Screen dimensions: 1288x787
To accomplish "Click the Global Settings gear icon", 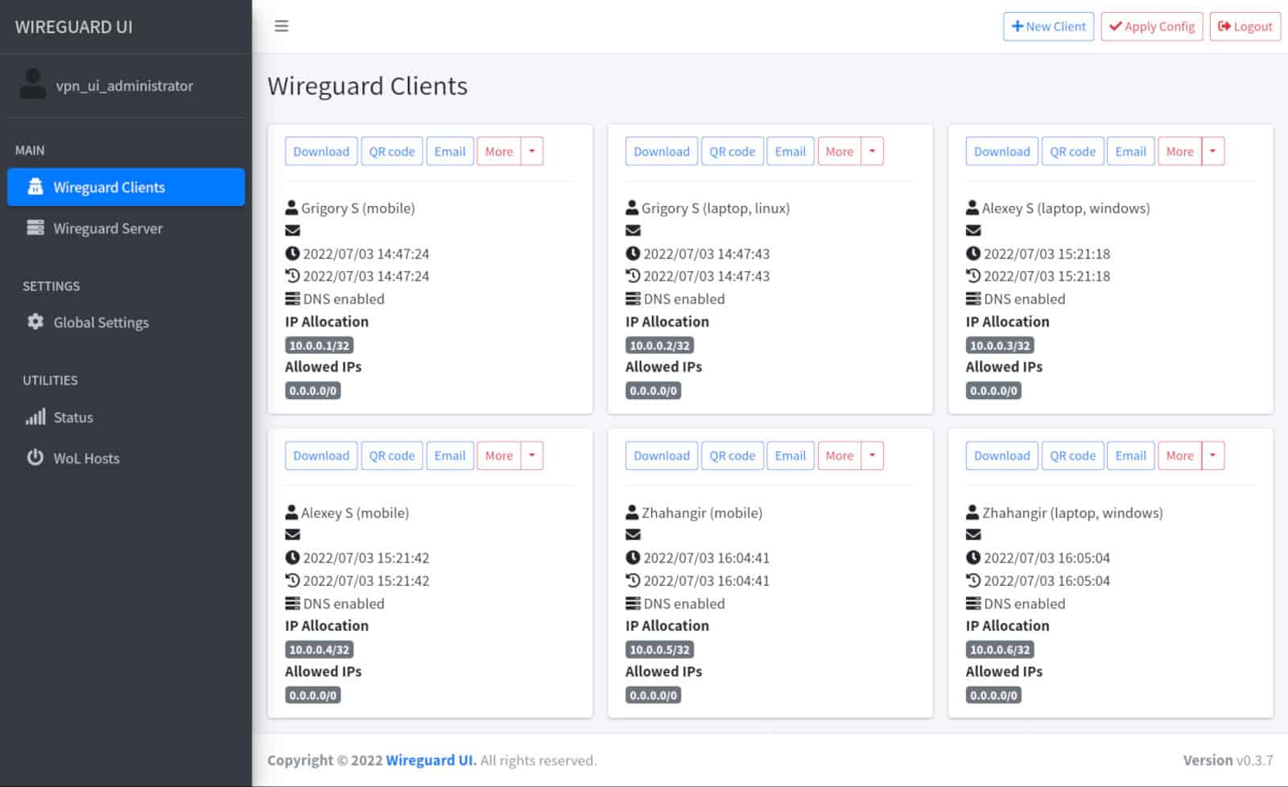I will pos(35,322).
